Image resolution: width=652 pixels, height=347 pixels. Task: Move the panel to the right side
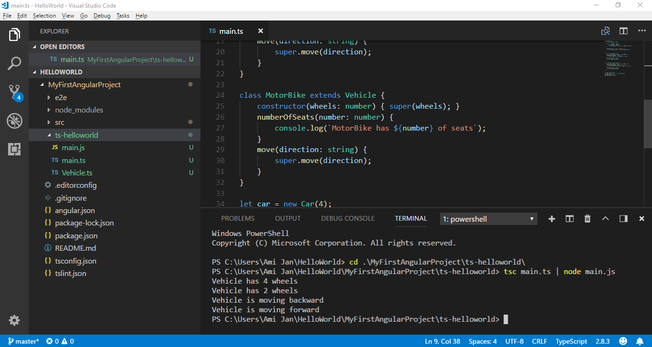pos(623,219)
